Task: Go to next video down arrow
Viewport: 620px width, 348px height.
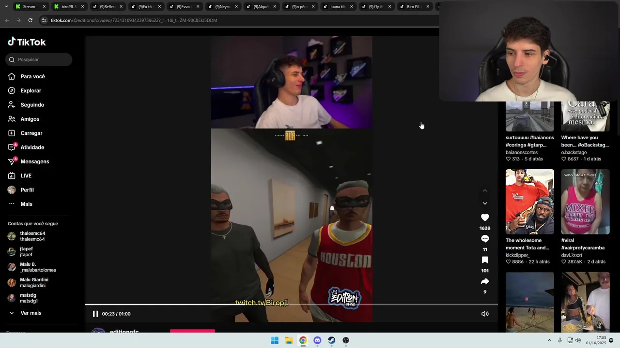Action: 485,203
